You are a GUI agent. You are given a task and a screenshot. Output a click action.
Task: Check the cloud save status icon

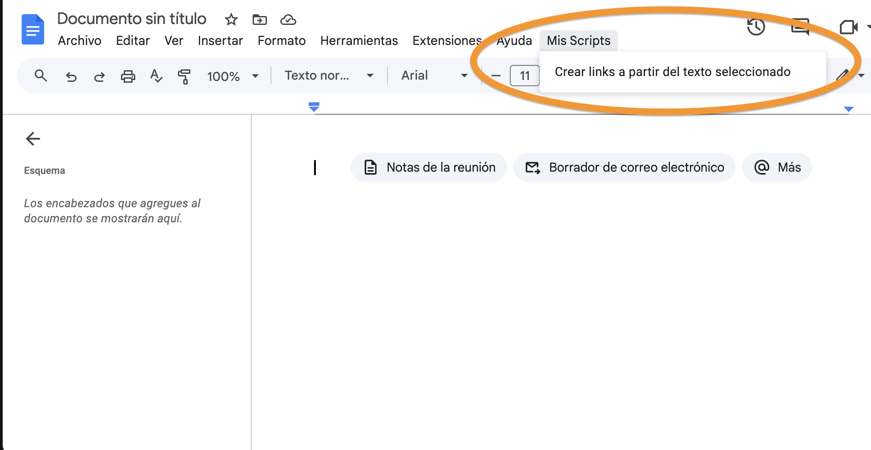pyautogui.click(x=288, y=20)
